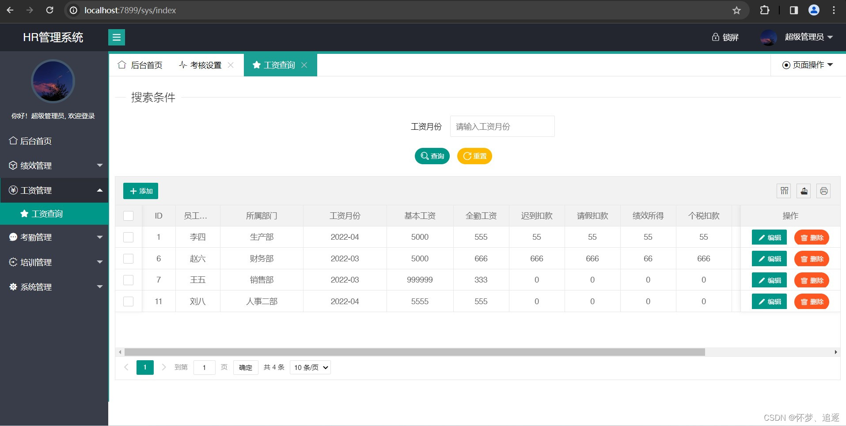The image size is (846, 426).
Task: Go to previous page arrow in pagination
Action: 126,367
